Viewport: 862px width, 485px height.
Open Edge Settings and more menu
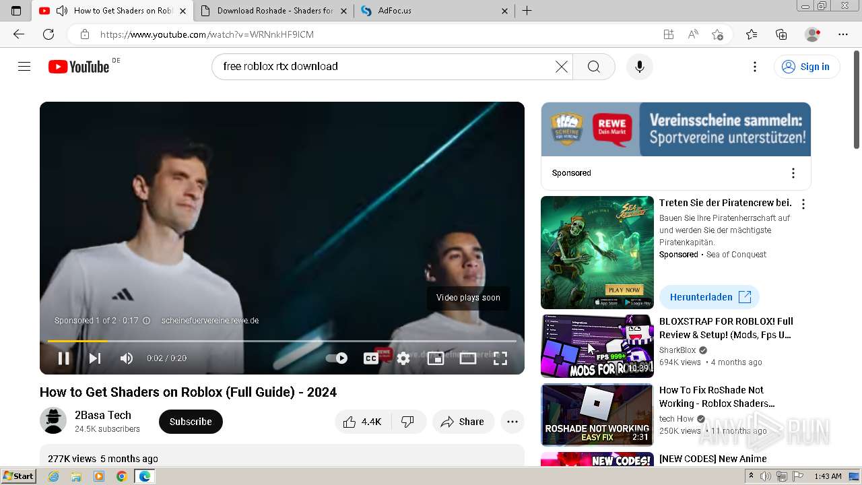coord(843,34)
